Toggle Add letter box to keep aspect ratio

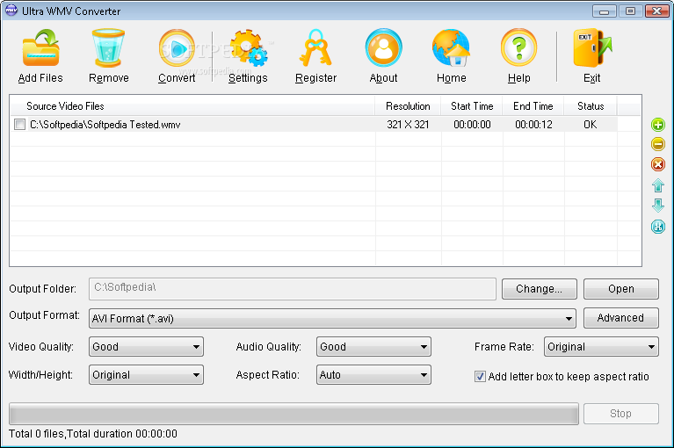tap(480, 377)
